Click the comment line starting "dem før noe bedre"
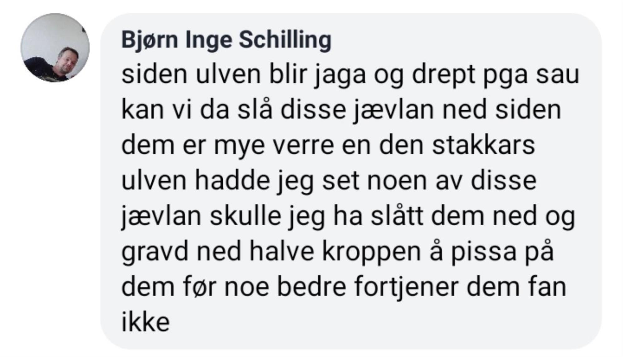Viewport: 623px width, 357px height. 344,287
